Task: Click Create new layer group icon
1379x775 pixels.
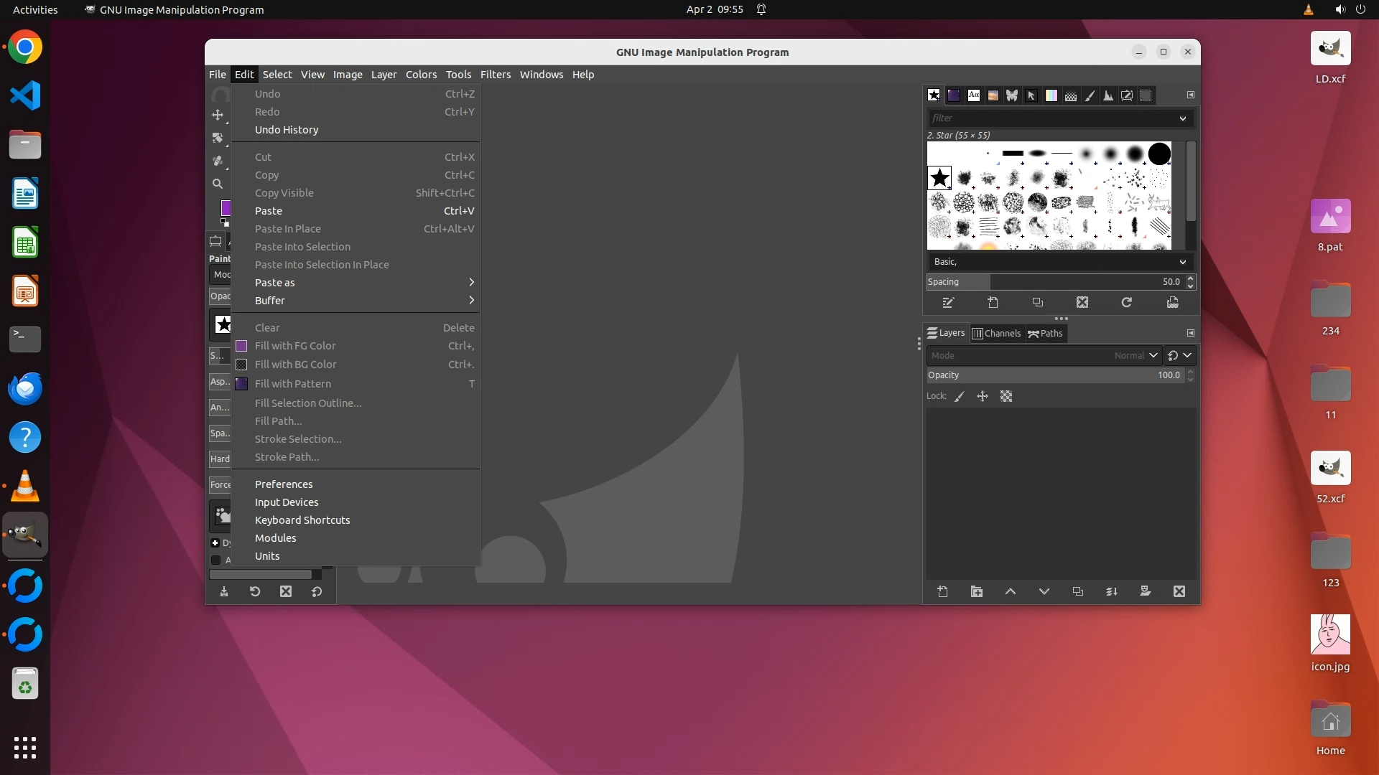Action: pos(977,592)
